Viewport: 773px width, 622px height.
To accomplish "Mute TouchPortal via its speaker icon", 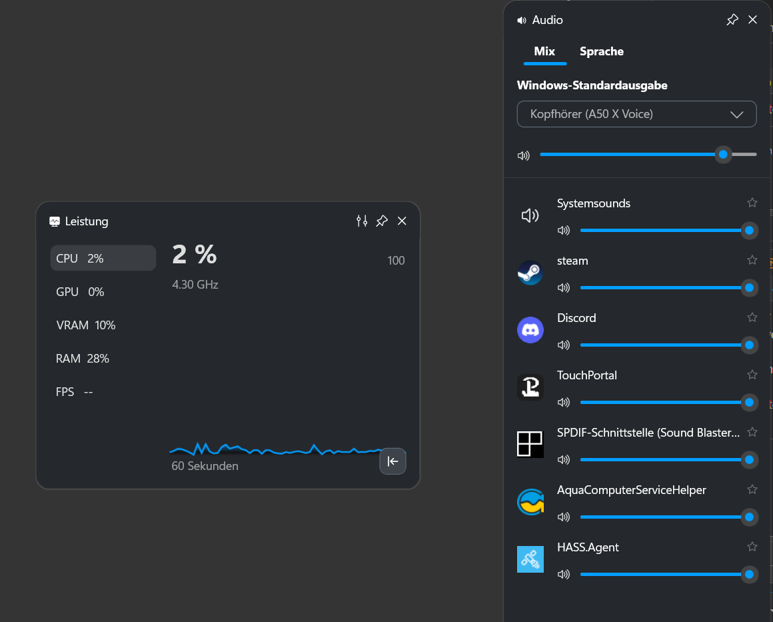I will coord(564,402).
